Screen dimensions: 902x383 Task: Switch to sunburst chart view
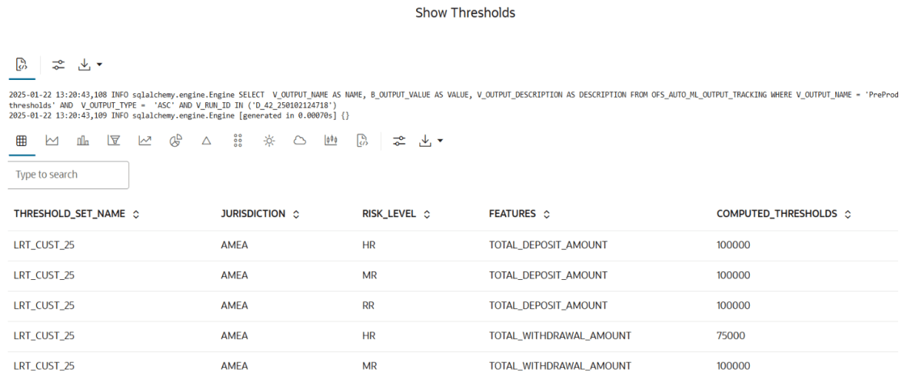[x=268, y=141]
